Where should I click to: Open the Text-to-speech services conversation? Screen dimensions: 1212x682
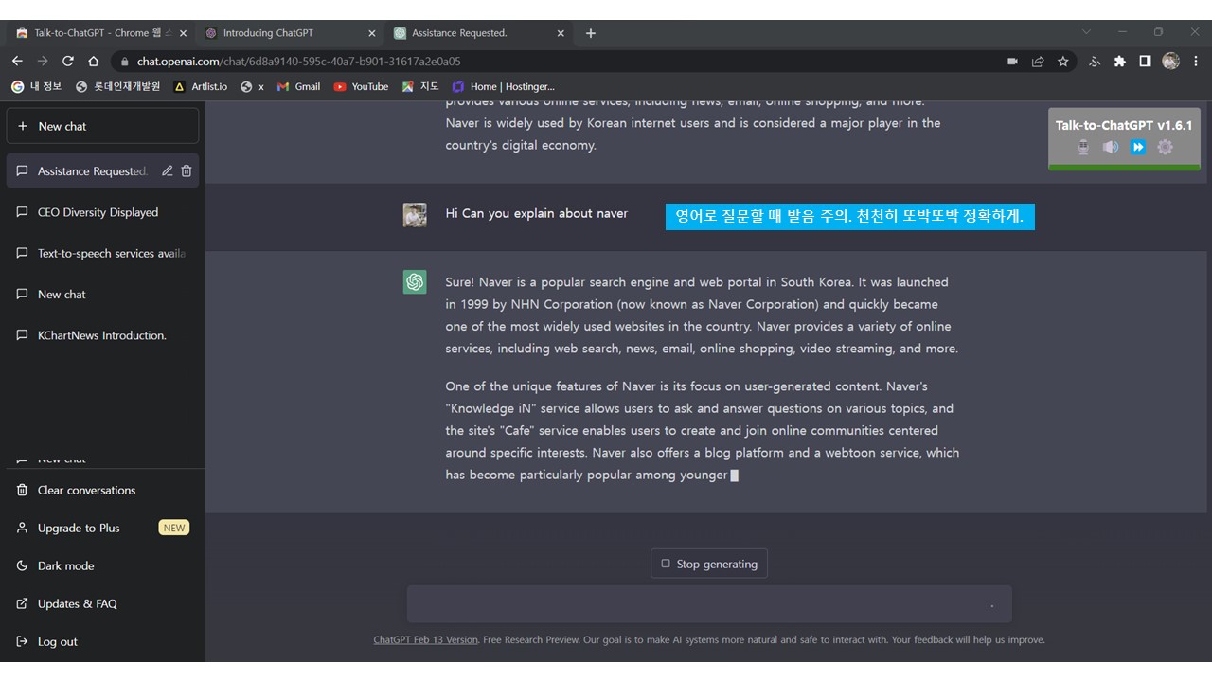pos(102,253)
